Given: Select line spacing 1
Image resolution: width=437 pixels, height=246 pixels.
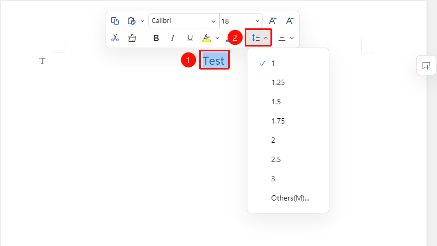Looking at the screenshot, I should 288,64.
